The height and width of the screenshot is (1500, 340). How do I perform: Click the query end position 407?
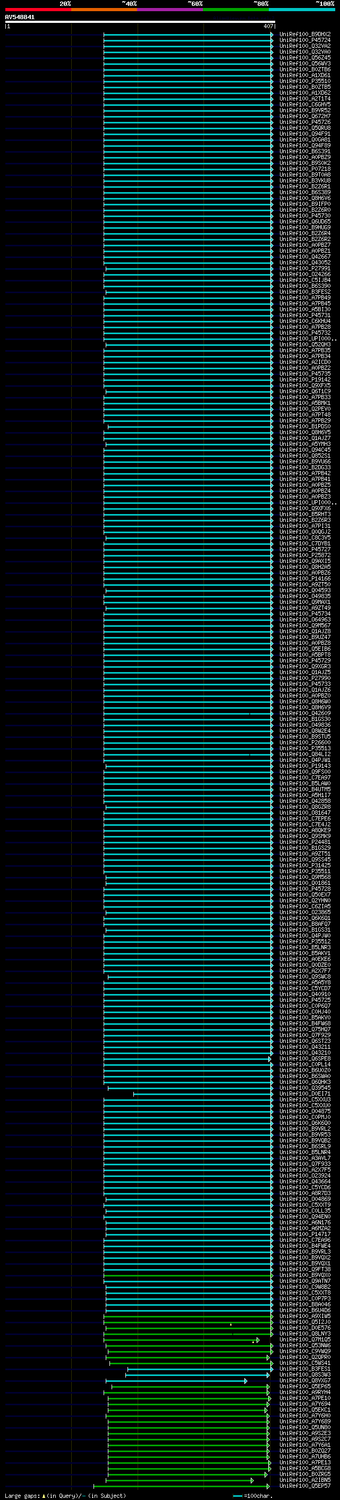coord(268,26)
